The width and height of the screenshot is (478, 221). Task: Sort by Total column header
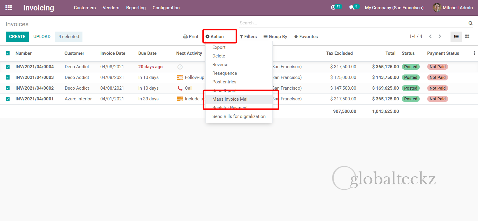pos(390,53)
